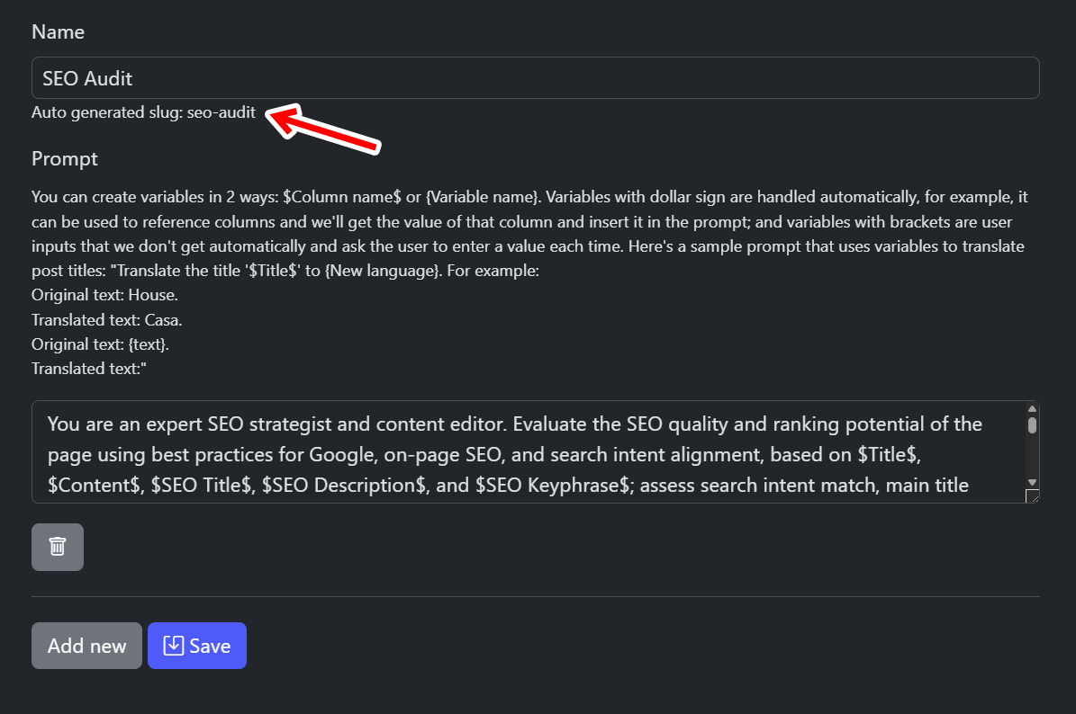Click the prompt textarea scroll up arrow
The width and height of the screenshot is (1076, 714).
point(1032,409)
